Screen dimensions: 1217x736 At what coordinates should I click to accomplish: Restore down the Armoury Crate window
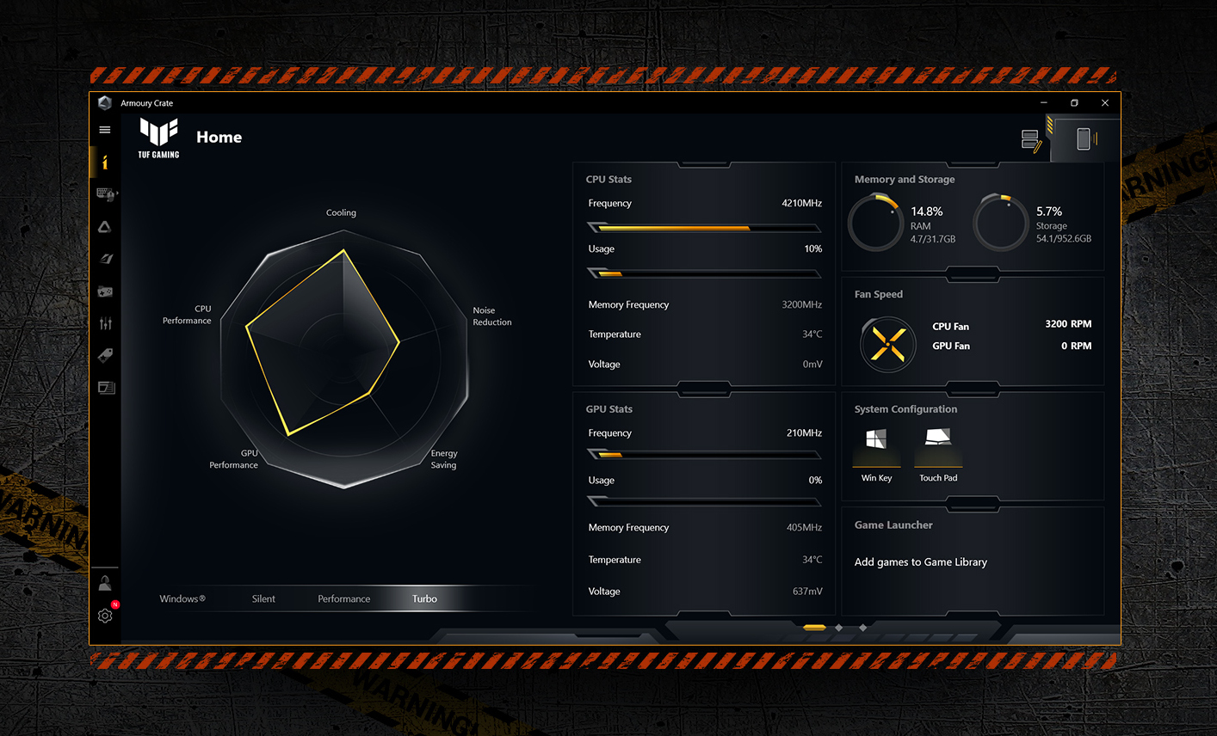(1074, 103)
